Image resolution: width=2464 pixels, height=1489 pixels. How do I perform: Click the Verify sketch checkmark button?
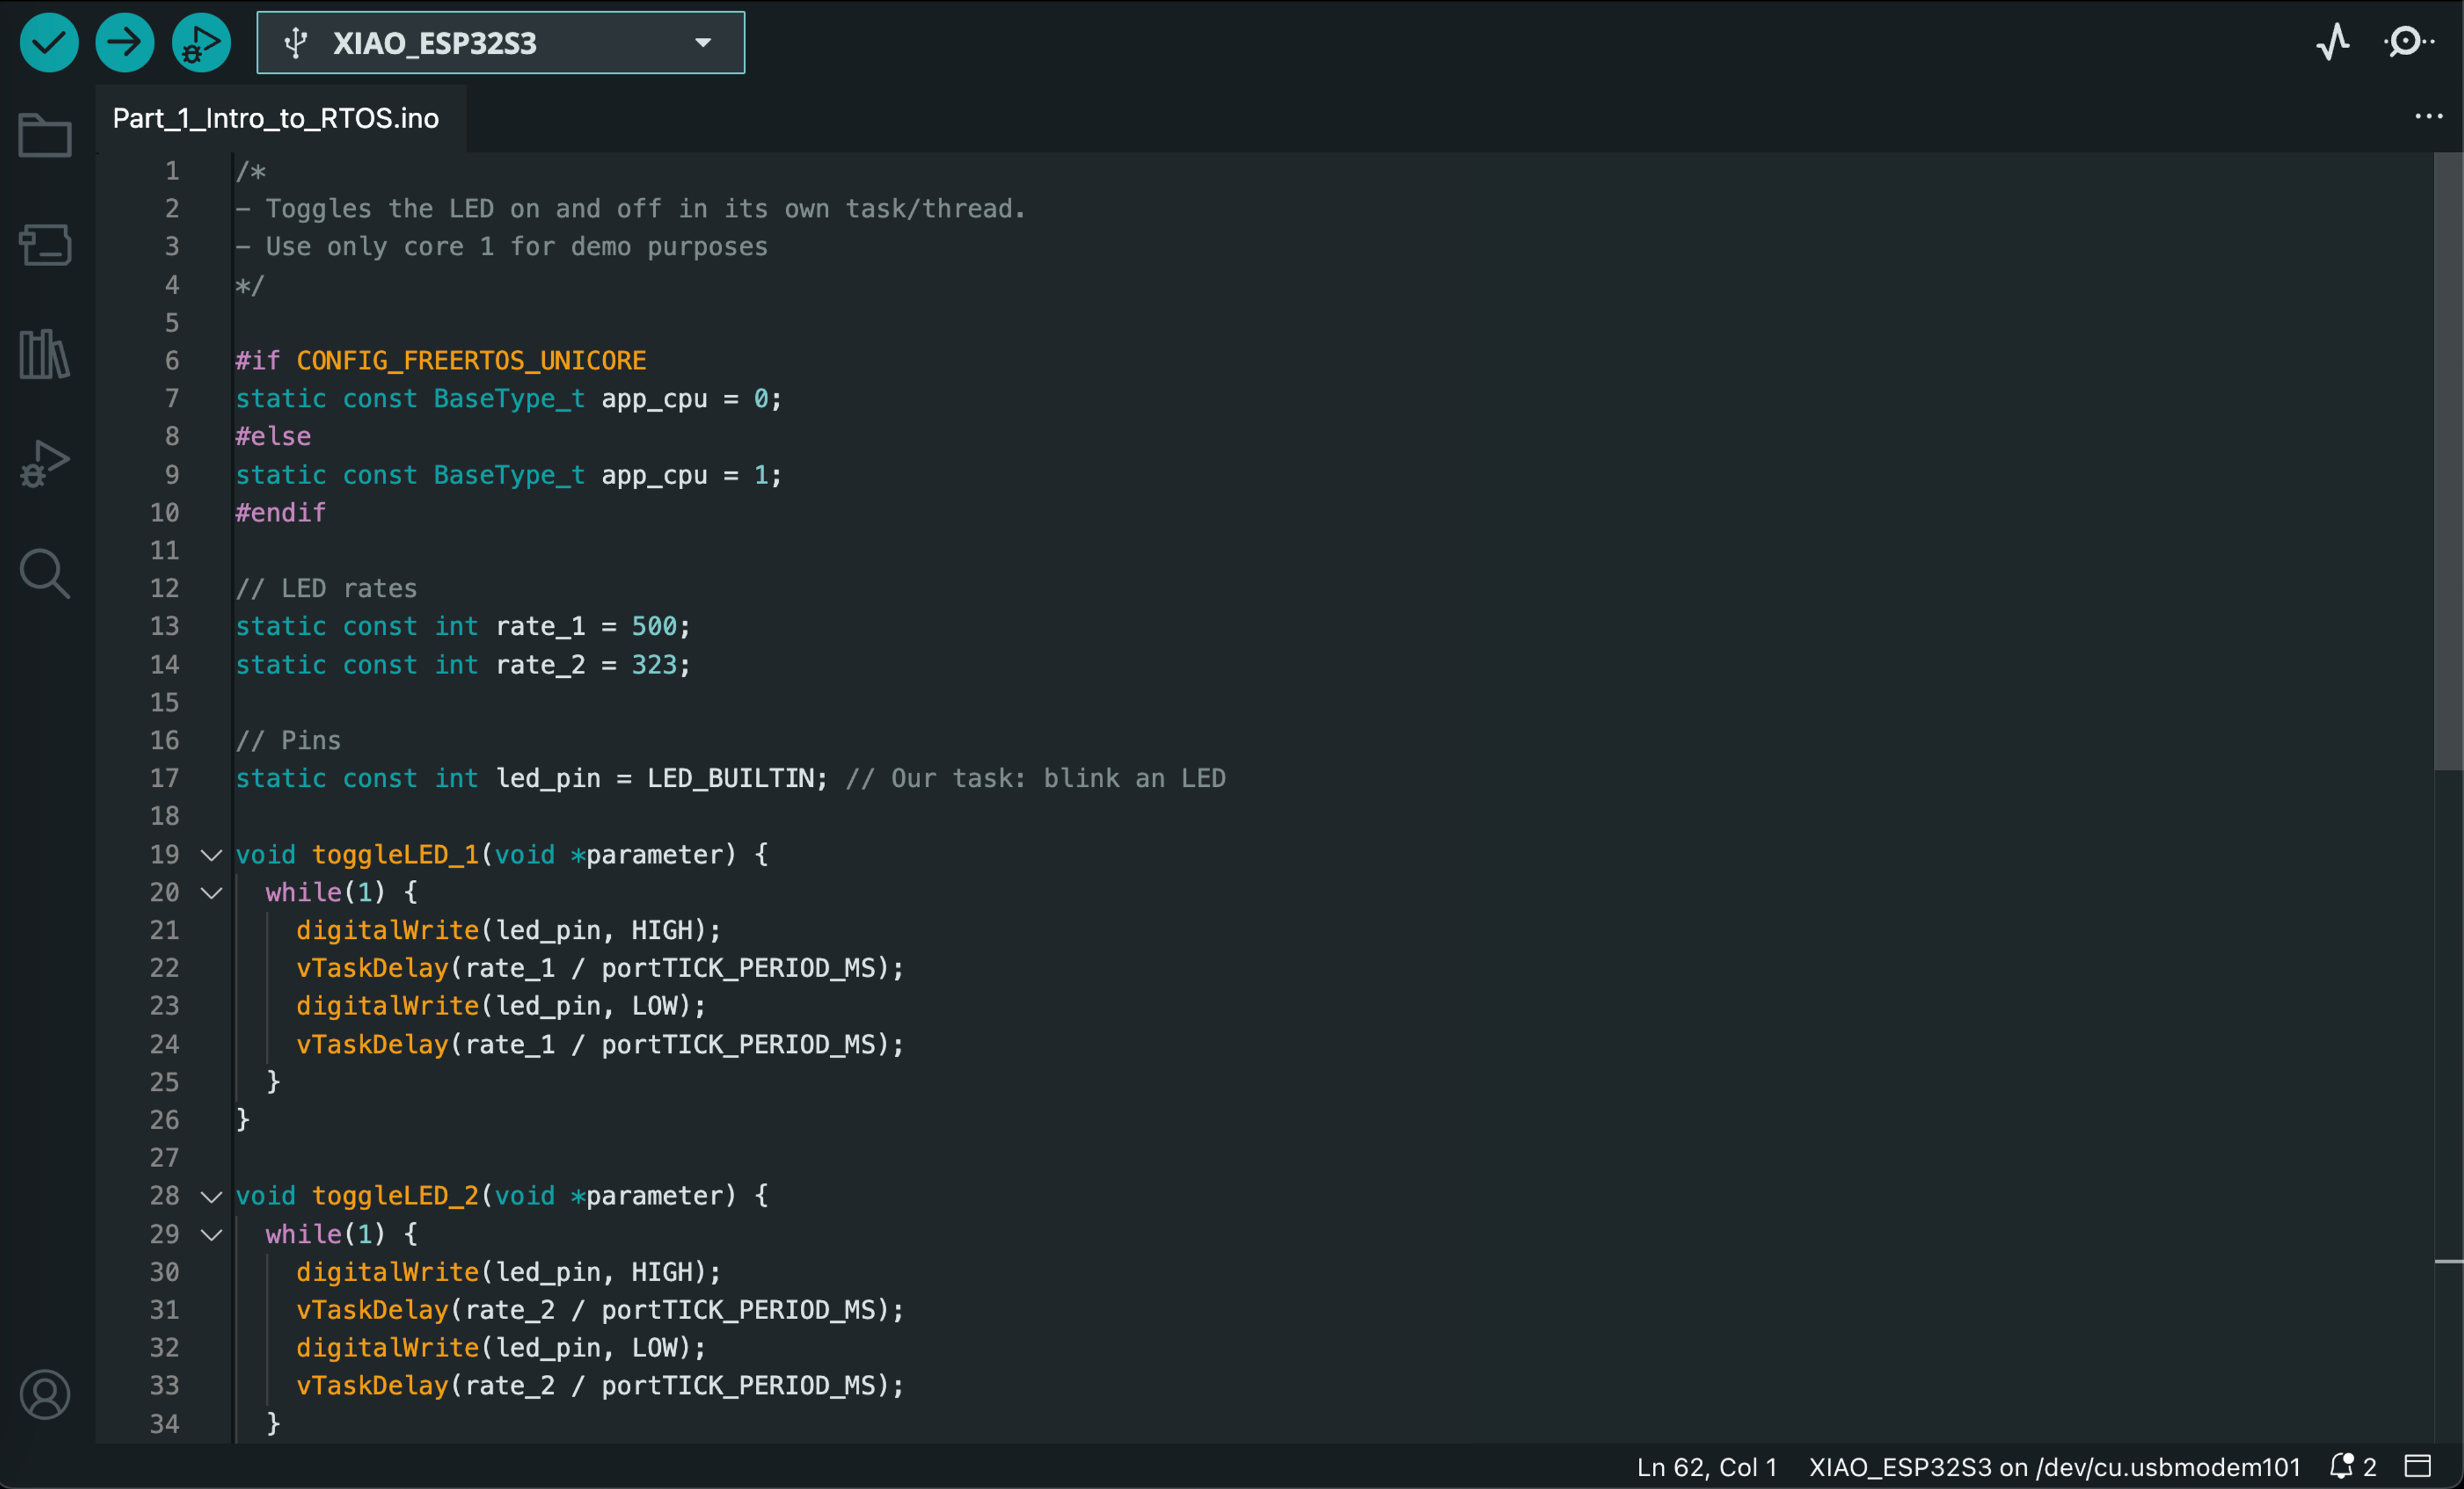click(x=48, y=43)
